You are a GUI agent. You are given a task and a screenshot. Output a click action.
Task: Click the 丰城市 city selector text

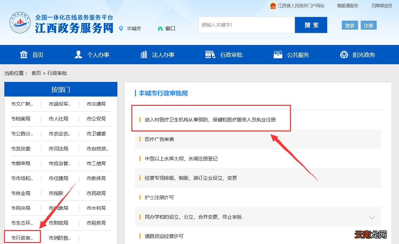click(x=134, y=29)
